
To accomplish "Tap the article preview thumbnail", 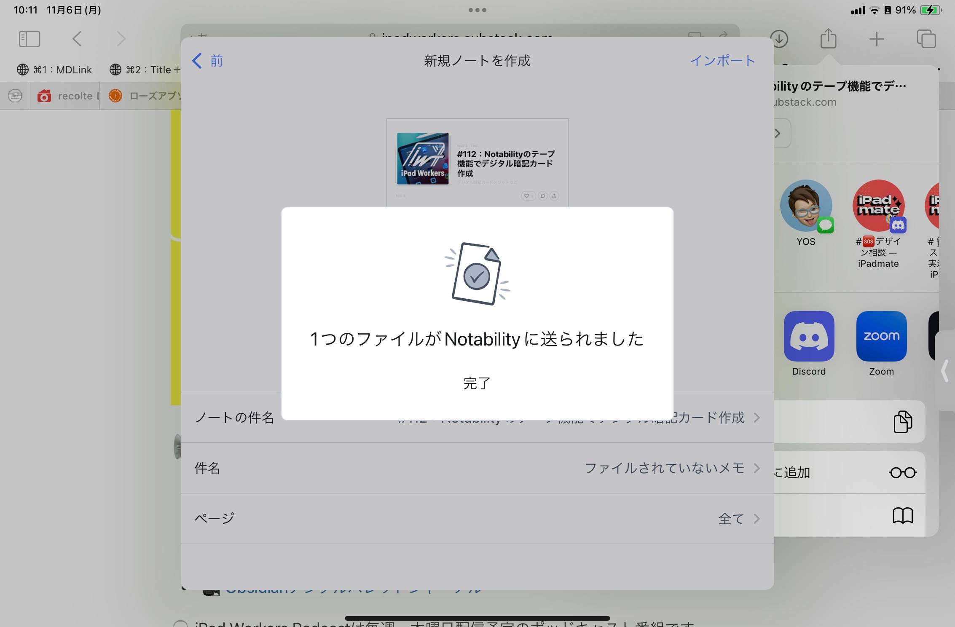I will [477, 163].
